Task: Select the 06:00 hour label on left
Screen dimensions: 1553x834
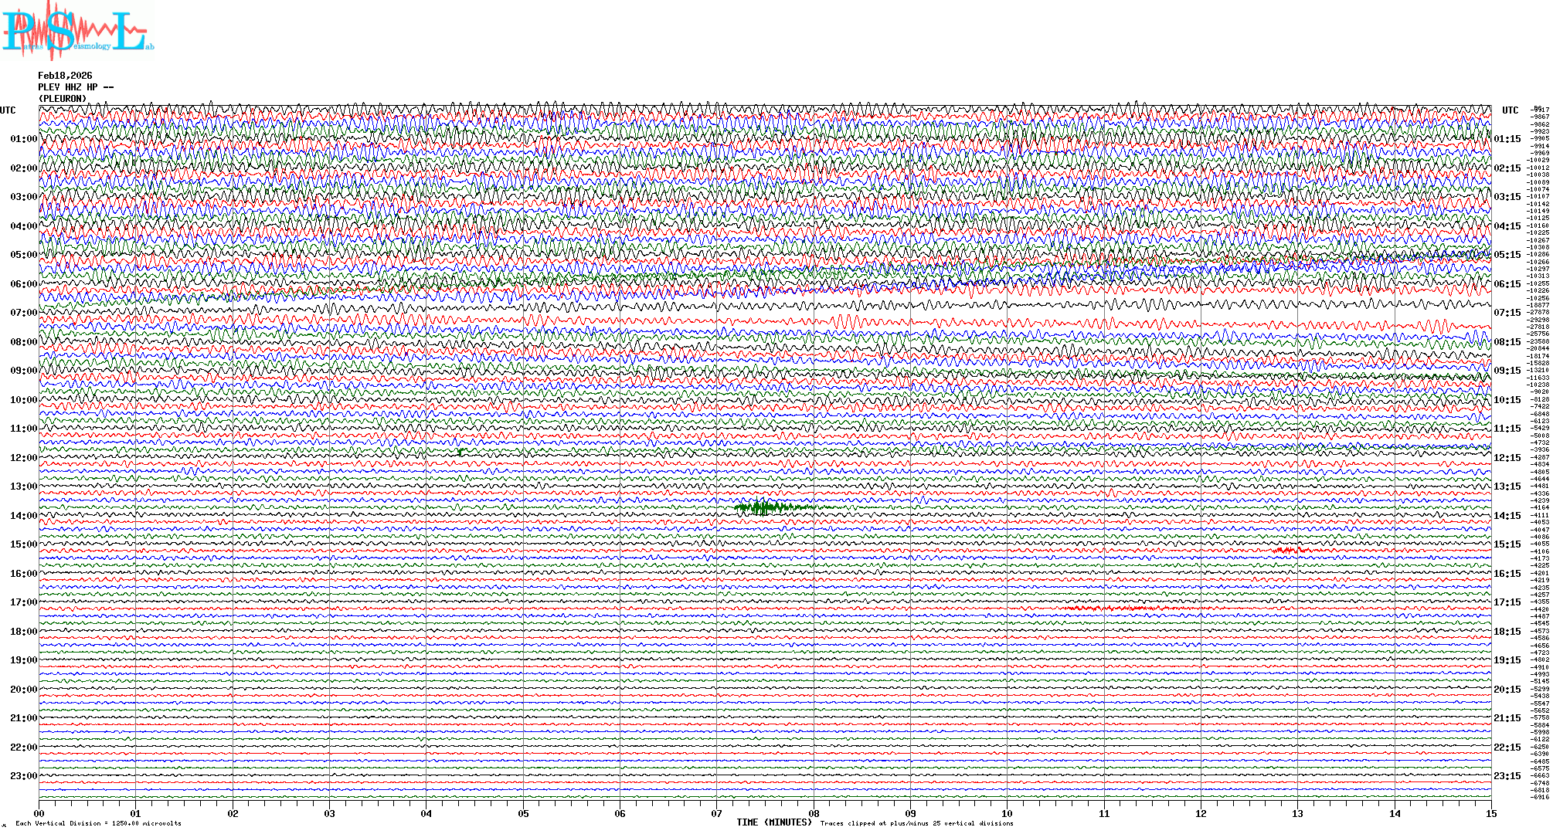Action: 23,284
